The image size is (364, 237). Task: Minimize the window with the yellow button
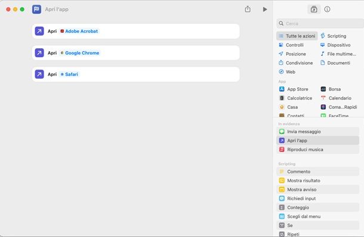click(15, 10)
